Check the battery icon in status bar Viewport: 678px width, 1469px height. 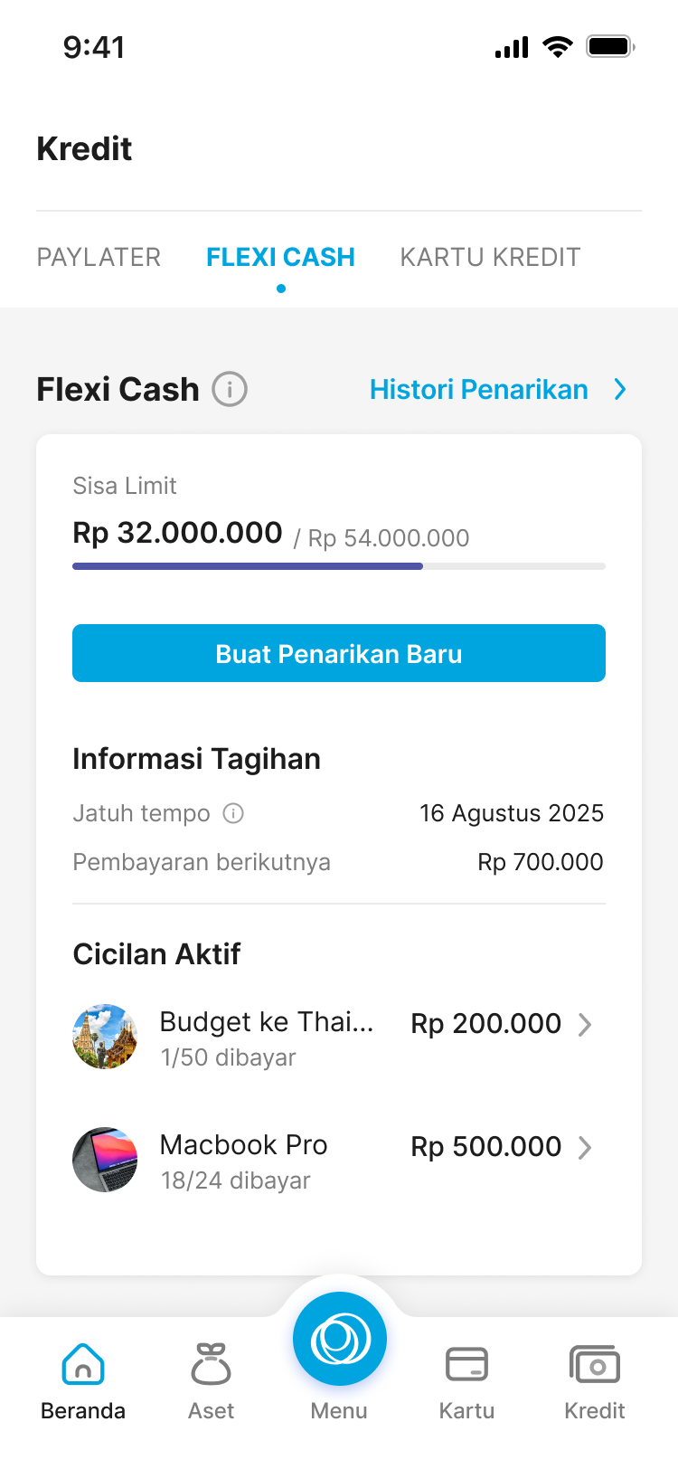pos(610,46)
